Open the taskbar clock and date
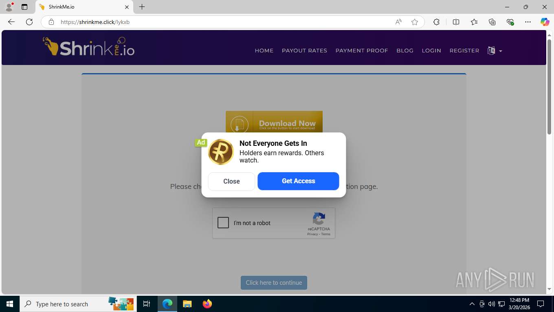 click(519, 304)
